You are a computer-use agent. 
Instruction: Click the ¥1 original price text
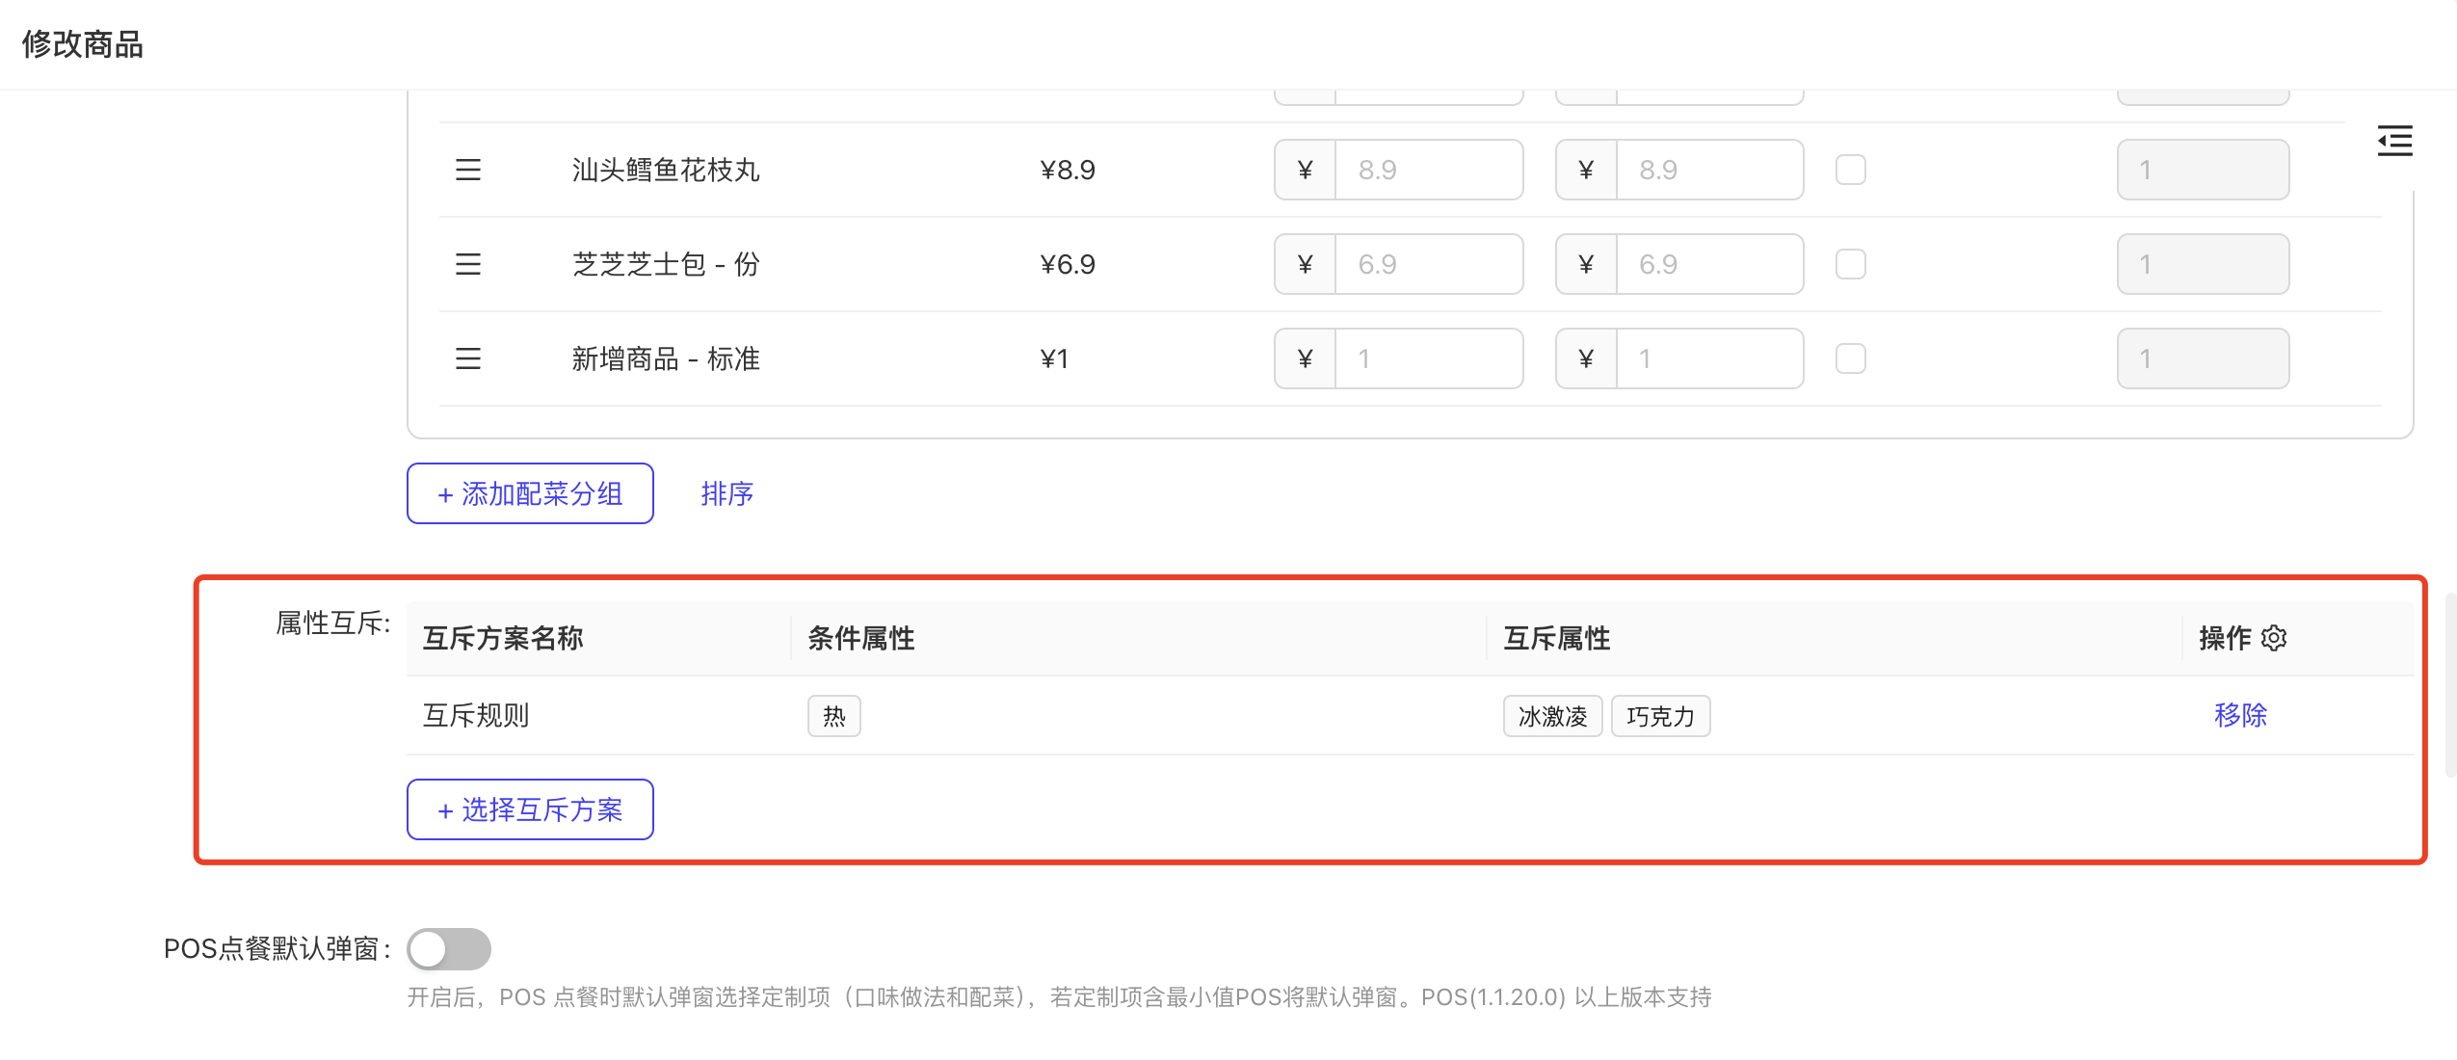click(1054, 358)
